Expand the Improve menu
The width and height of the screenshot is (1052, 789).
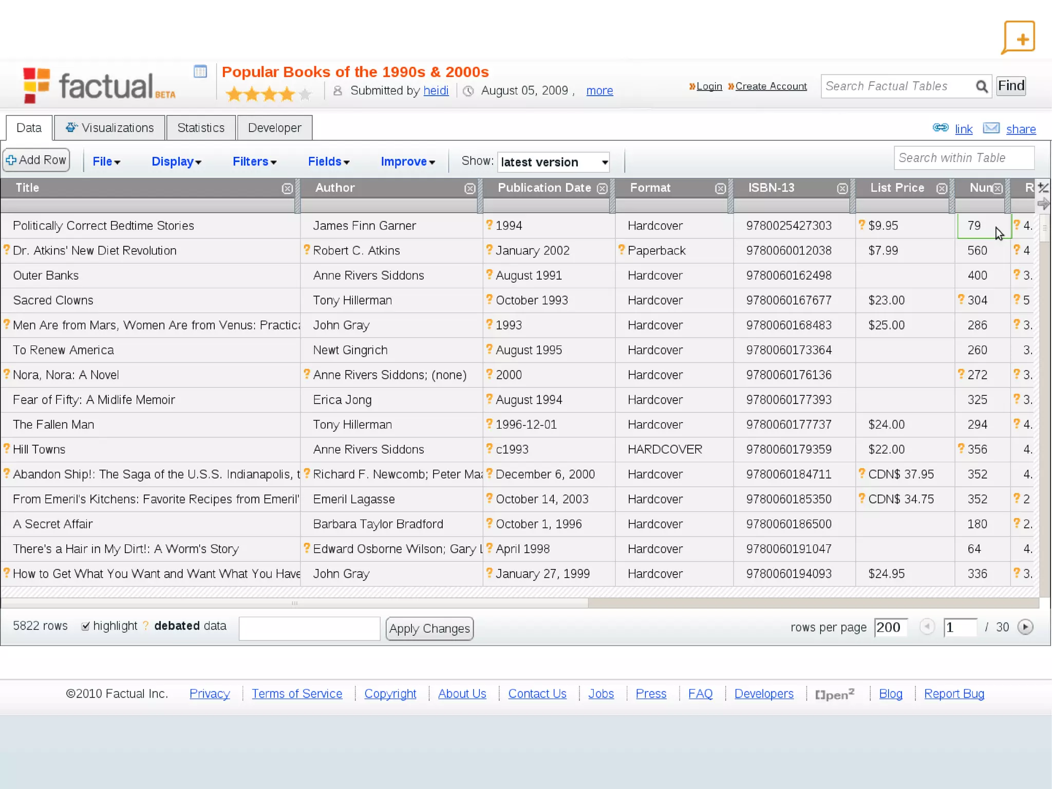pos(407,162)
